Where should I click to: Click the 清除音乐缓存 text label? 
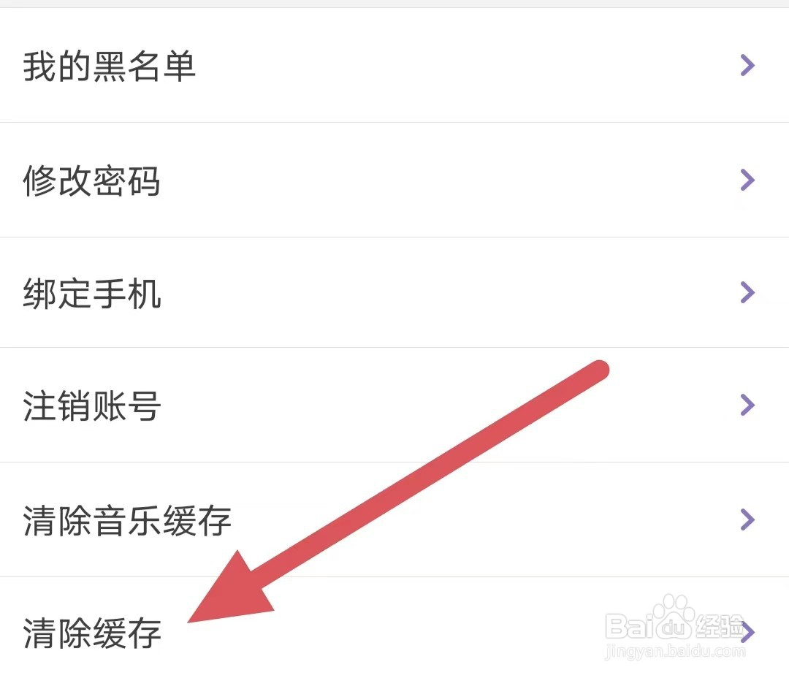pyautogui.click(x=127, y=520)
